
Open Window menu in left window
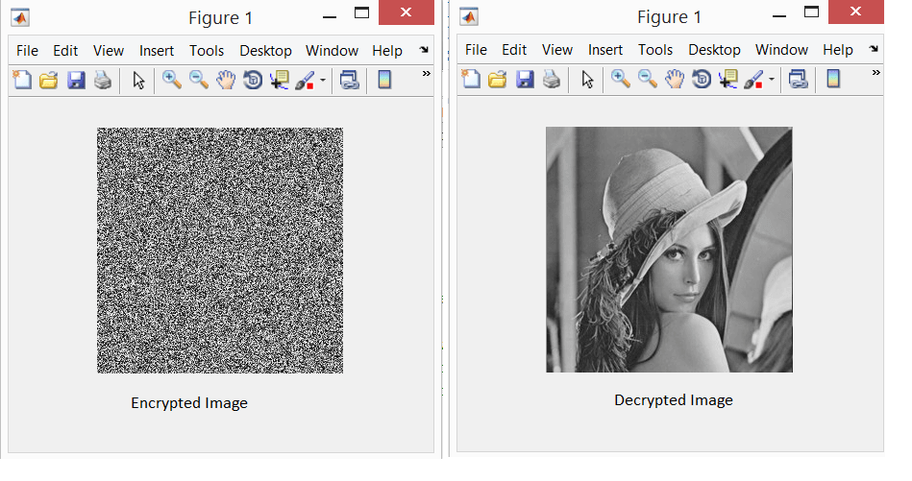[x=332, y=51]
